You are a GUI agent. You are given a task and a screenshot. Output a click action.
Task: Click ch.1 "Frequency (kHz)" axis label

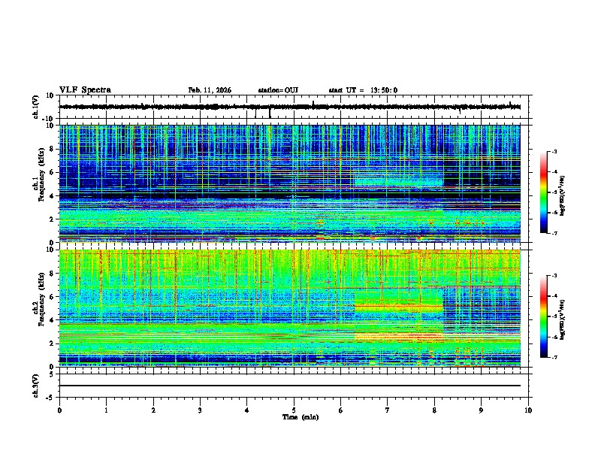41,175
